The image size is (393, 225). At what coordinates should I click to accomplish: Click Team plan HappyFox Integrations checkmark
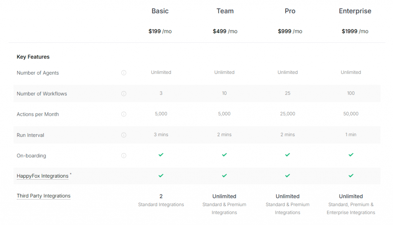pyautogui.click(x=224, y=175)
